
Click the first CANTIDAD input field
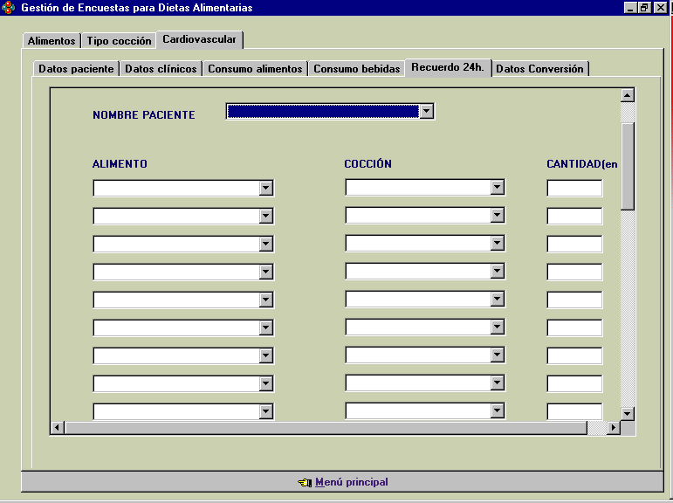(x=574, y=188)
